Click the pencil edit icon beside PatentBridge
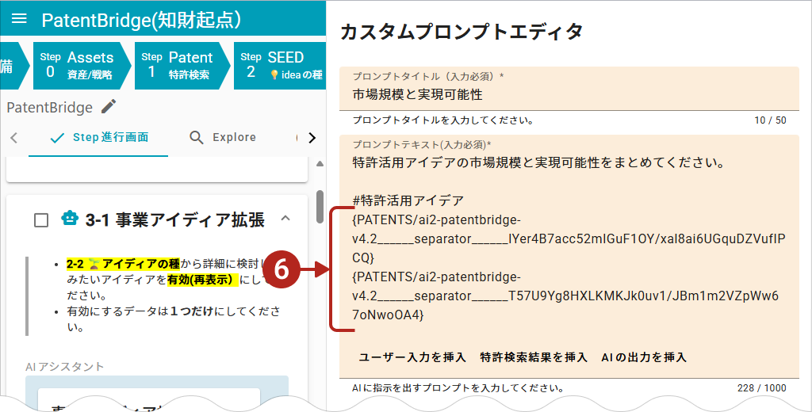 coord(109,107)
